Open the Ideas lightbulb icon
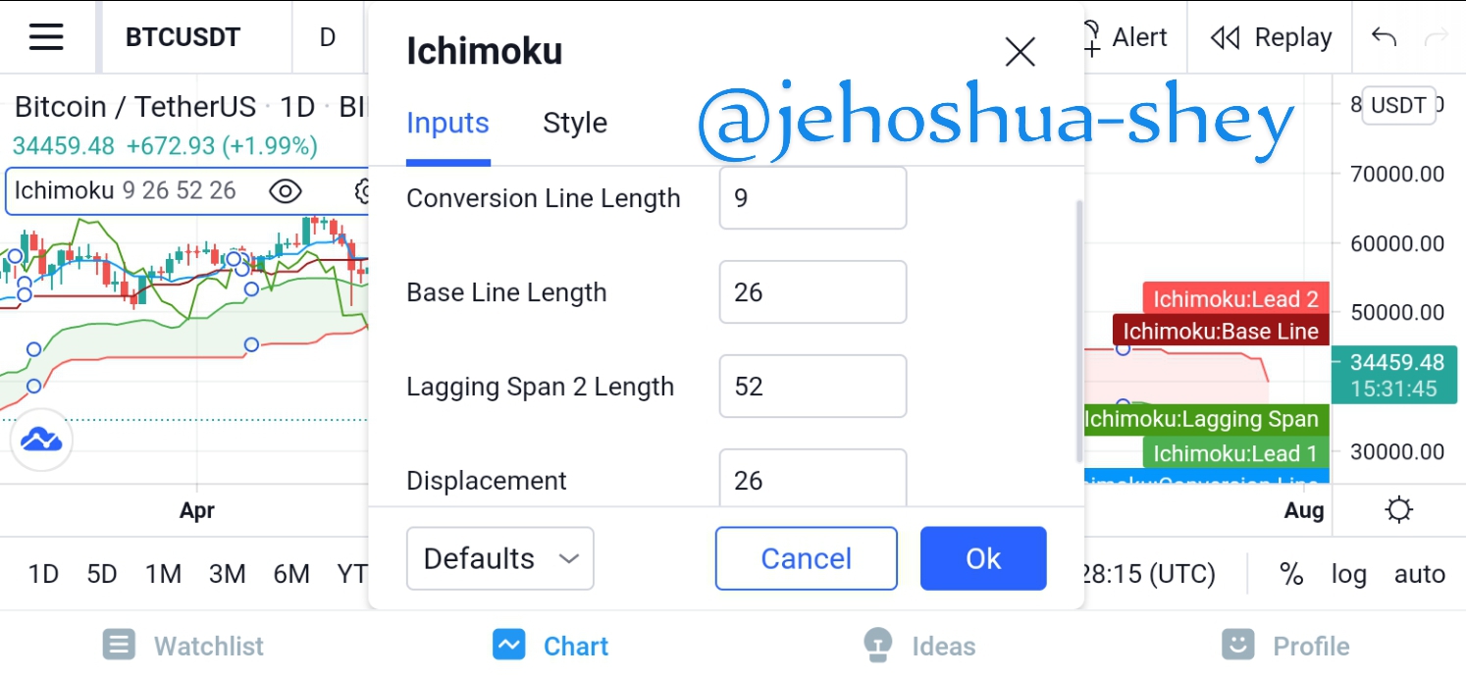The image size is (1466, 678). [x=875, y=645]
